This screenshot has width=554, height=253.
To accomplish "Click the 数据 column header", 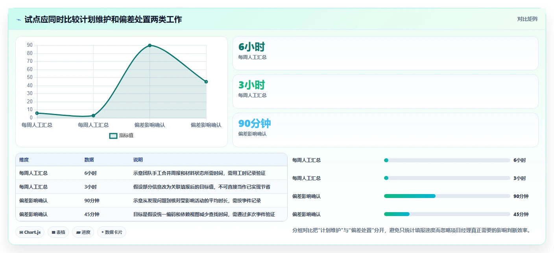I will coord(89,160).
